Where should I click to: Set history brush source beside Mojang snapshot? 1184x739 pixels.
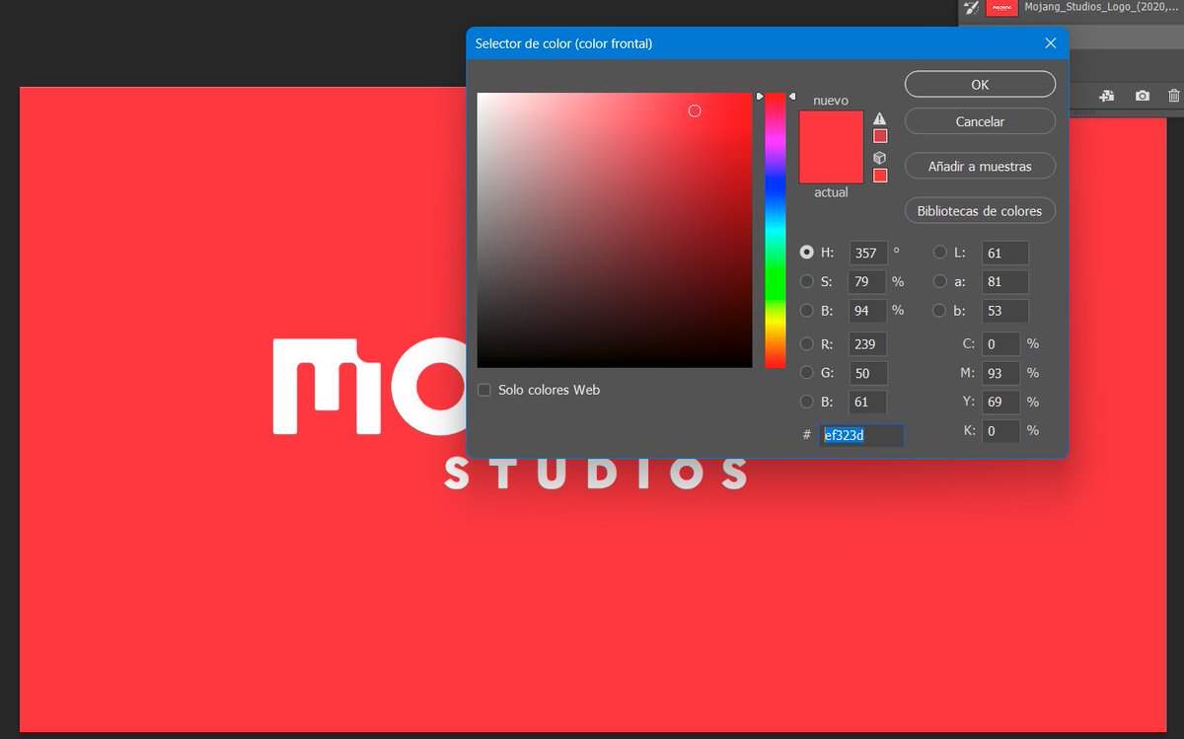click(970, 8)
